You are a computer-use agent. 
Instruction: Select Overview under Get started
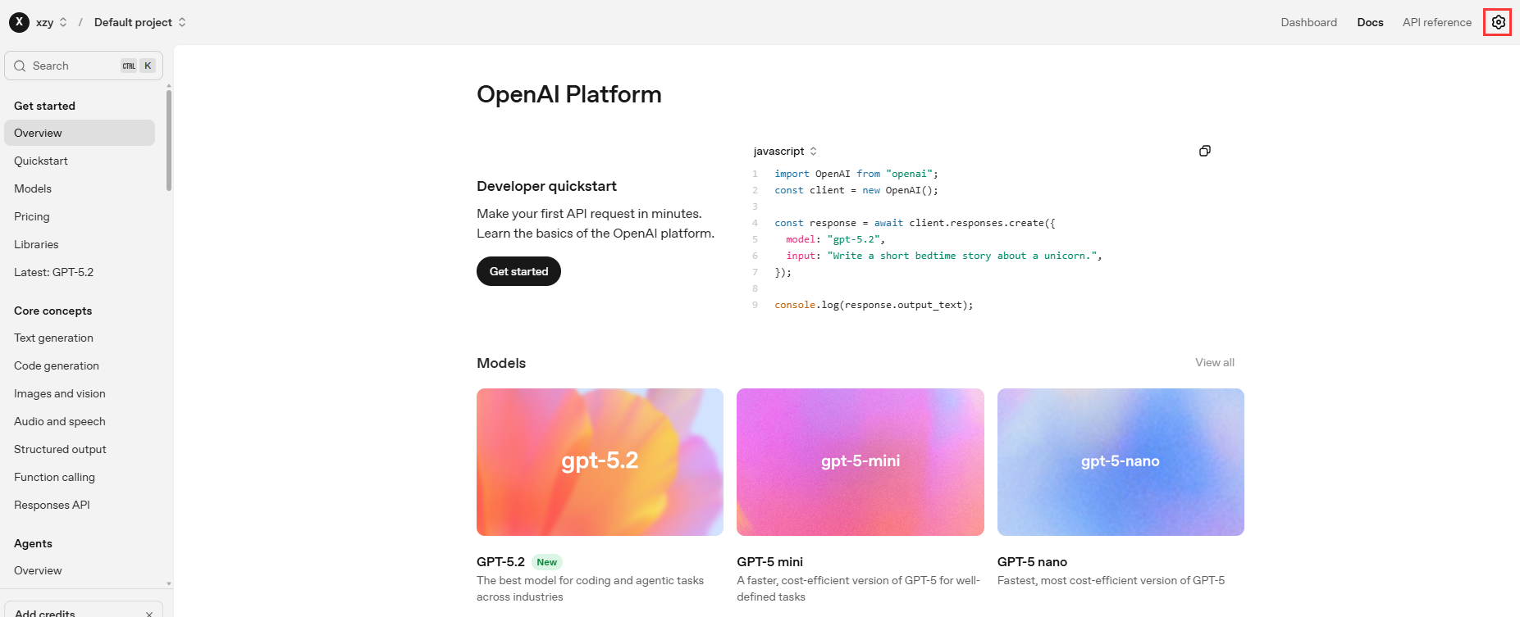coord(80,133)
